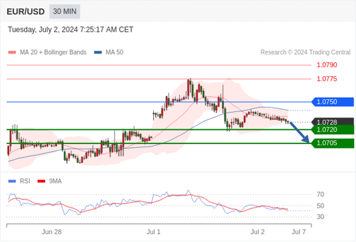Click the Jul 1 date axis label

153,232
